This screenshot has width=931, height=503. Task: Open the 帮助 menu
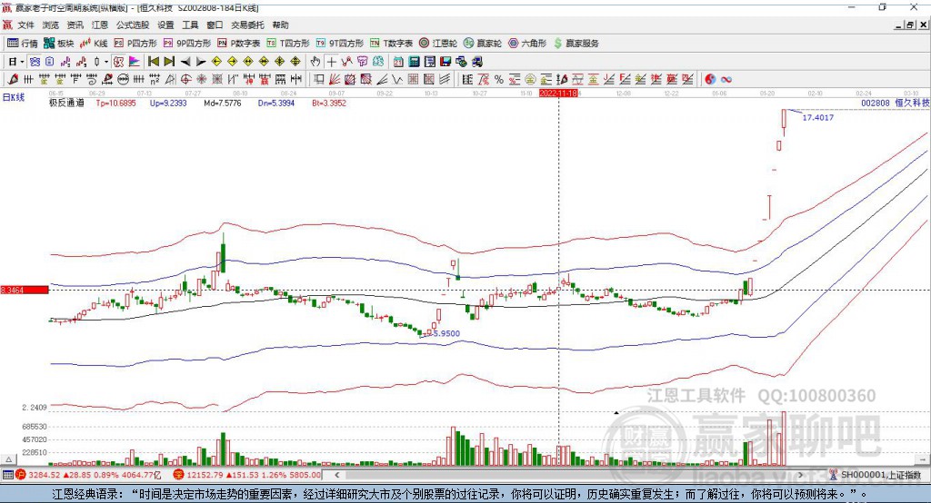point(280,25)
